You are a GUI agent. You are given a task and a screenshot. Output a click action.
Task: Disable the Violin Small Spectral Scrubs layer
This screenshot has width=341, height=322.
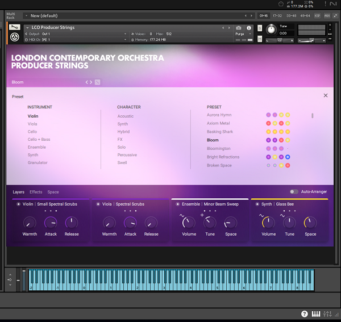click(x=19, y=204)
